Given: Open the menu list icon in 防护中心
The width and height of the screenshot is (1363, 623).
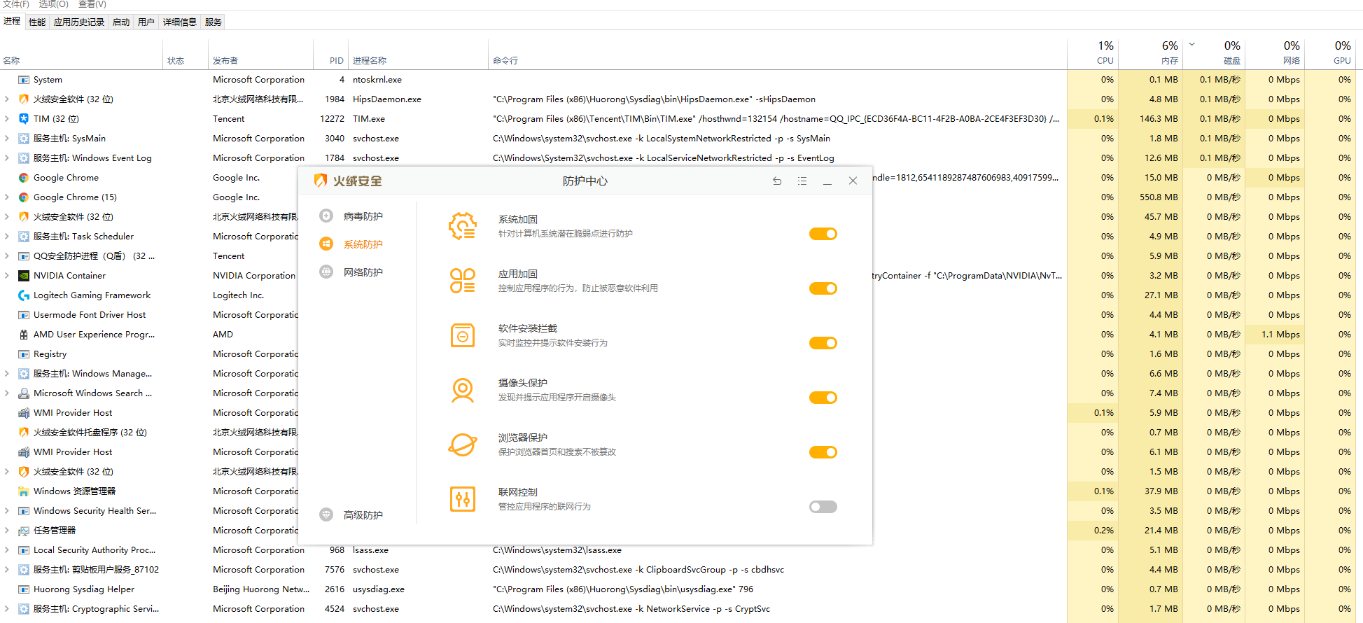Looking at the screenshot, I should [x=802, y=181].
